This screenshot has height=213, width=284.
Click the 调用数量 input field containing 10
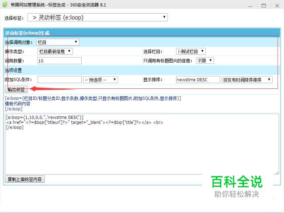coord(59,61)
